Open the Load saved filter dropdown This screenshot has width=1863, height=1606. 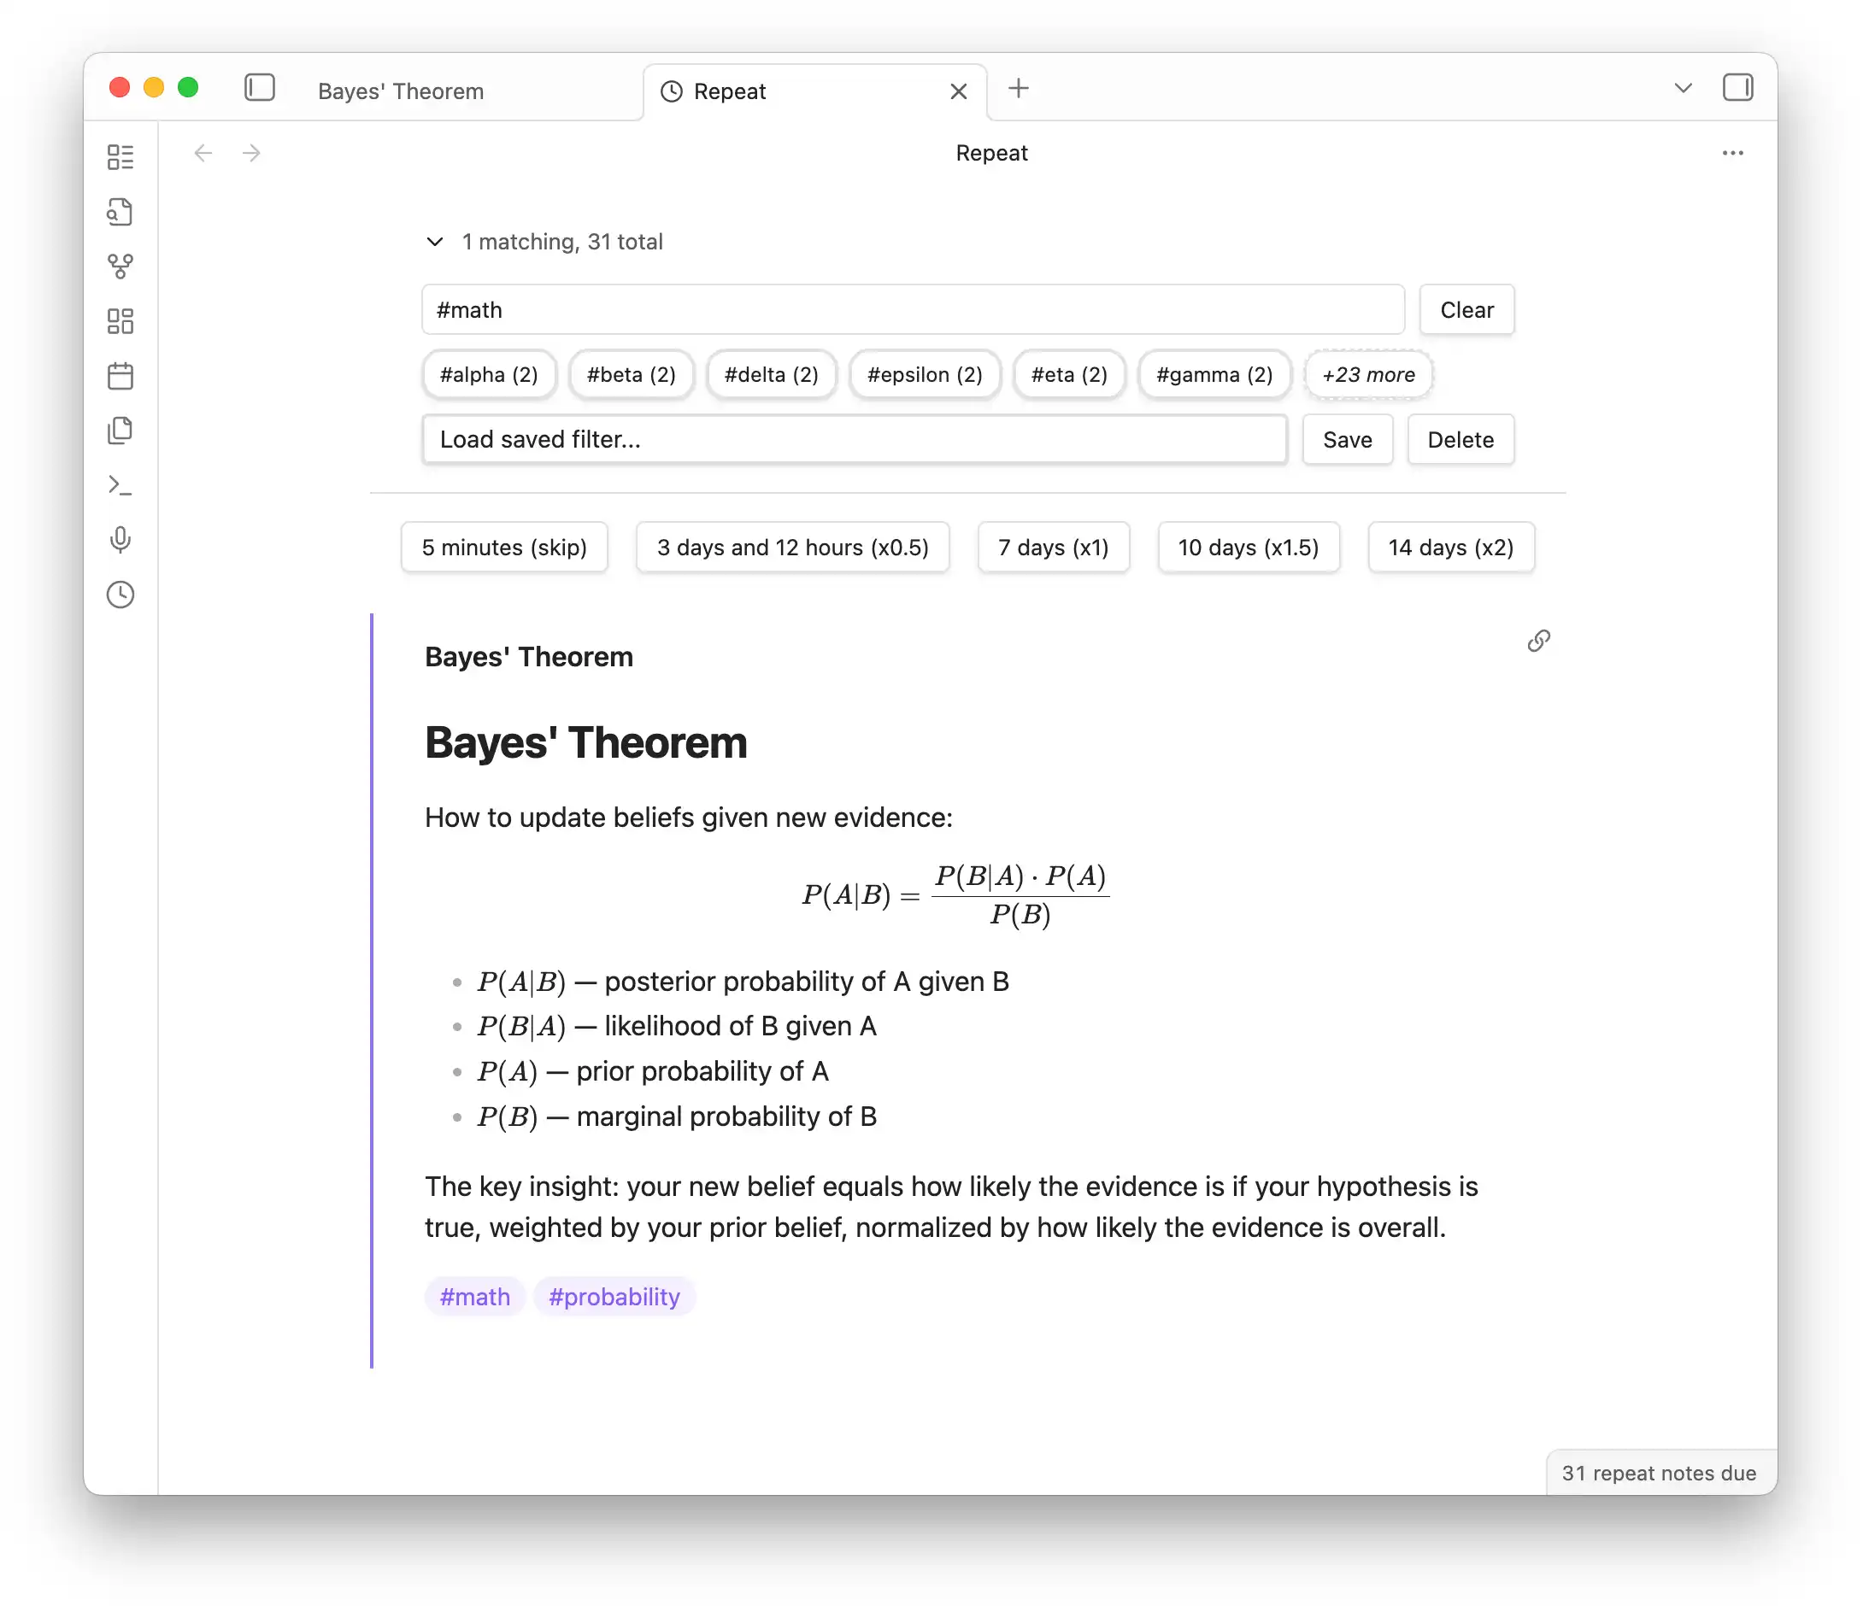pyautogui.click(x=855, y=439)
